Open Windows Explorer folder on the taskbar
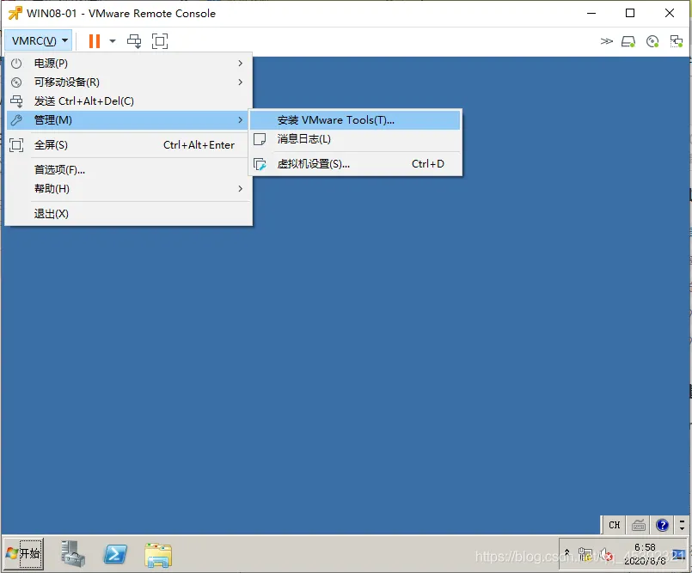The image size is (692, 573). click(x=158, y=555)
